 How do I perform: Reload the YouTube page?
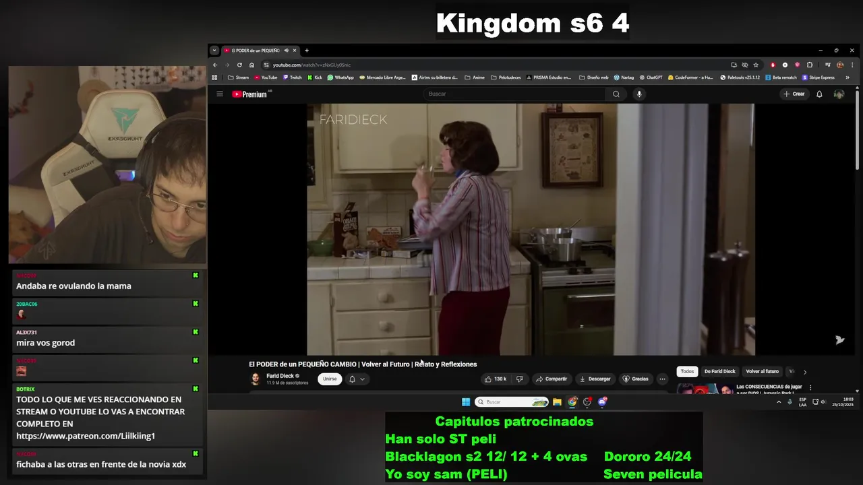click(239, 65)
